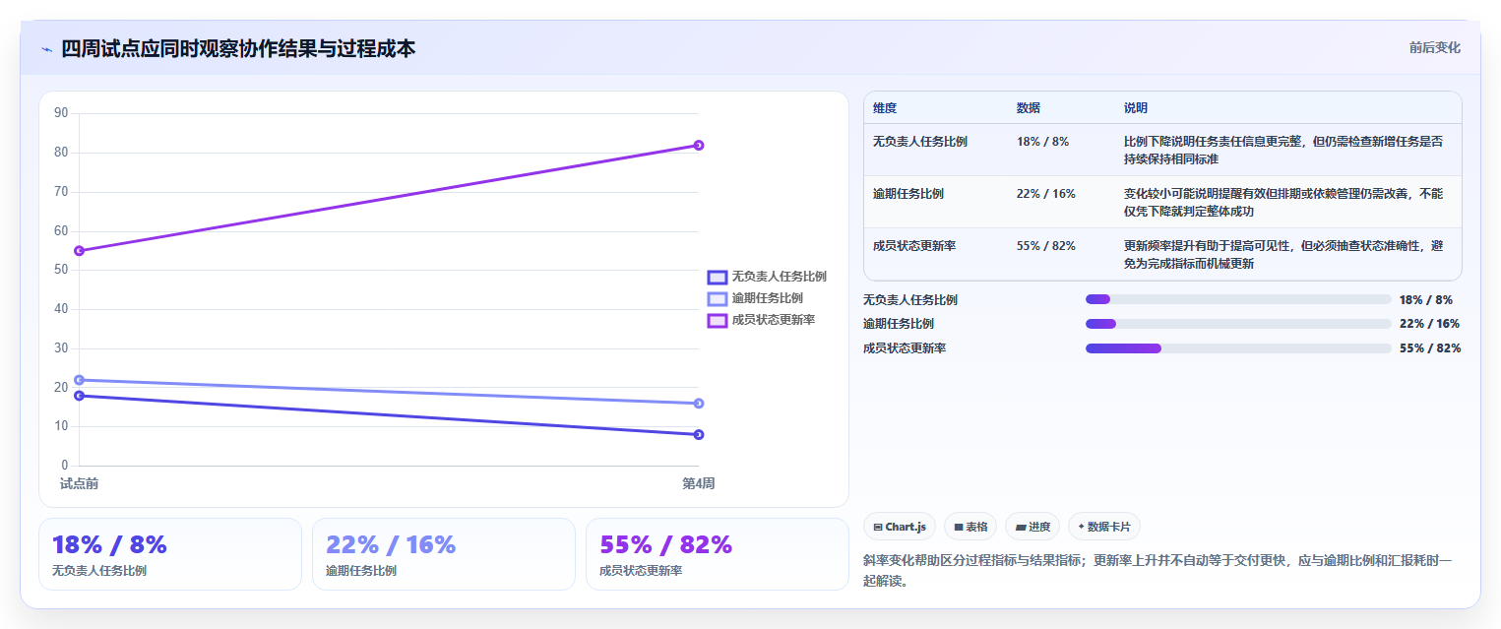Click the 无负责人任务比例 caption in stat card
This screenshot has height=629, width=1501.
[98, 571]
